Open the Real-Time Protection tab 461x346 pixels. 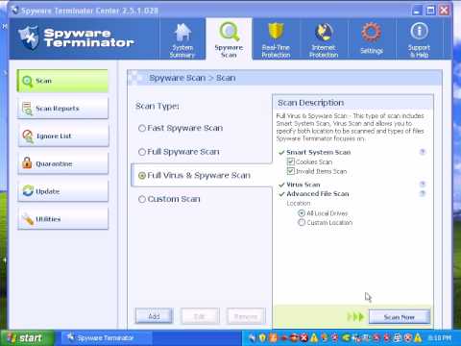coord(276,39)
